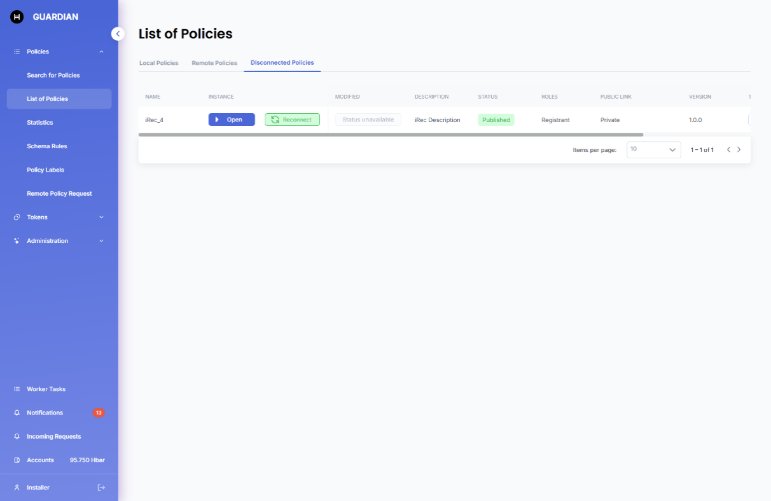This screenshot has height=501, width=771.
Task: Open Schema Rules in sidebar
Action: click(47, 146)
